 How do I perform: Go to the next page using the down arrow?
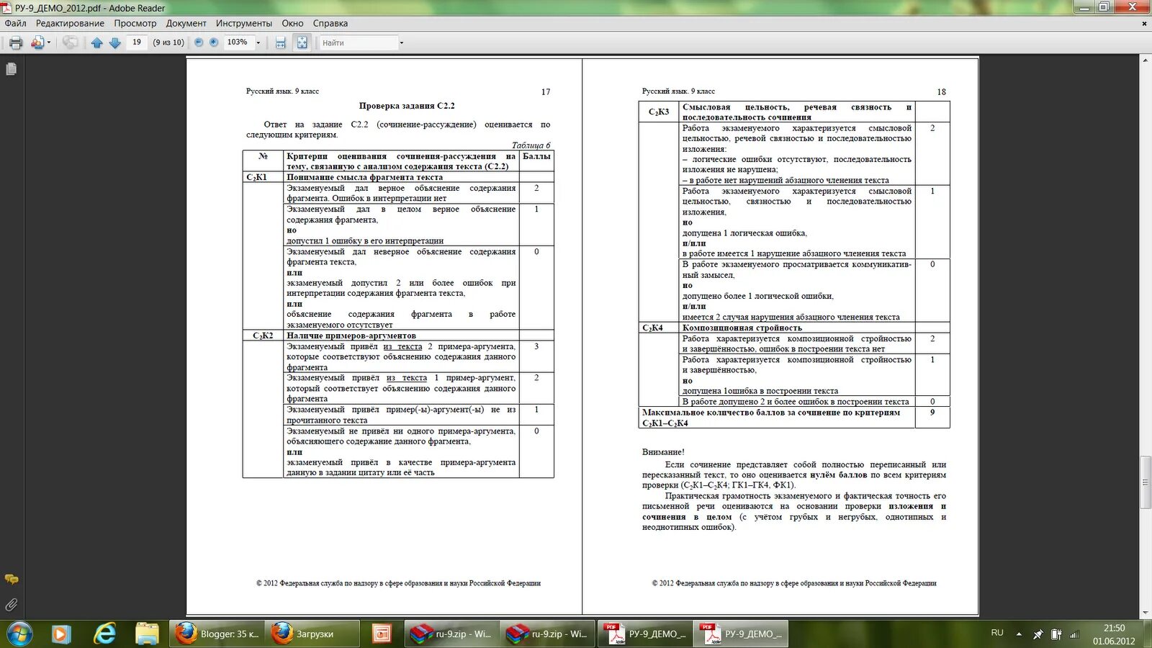[114, 42]
